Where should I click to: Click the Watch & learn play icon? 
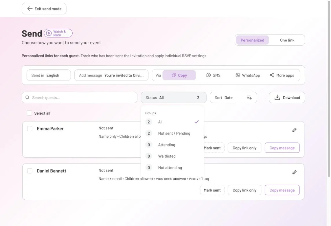(x=49, y=33)
